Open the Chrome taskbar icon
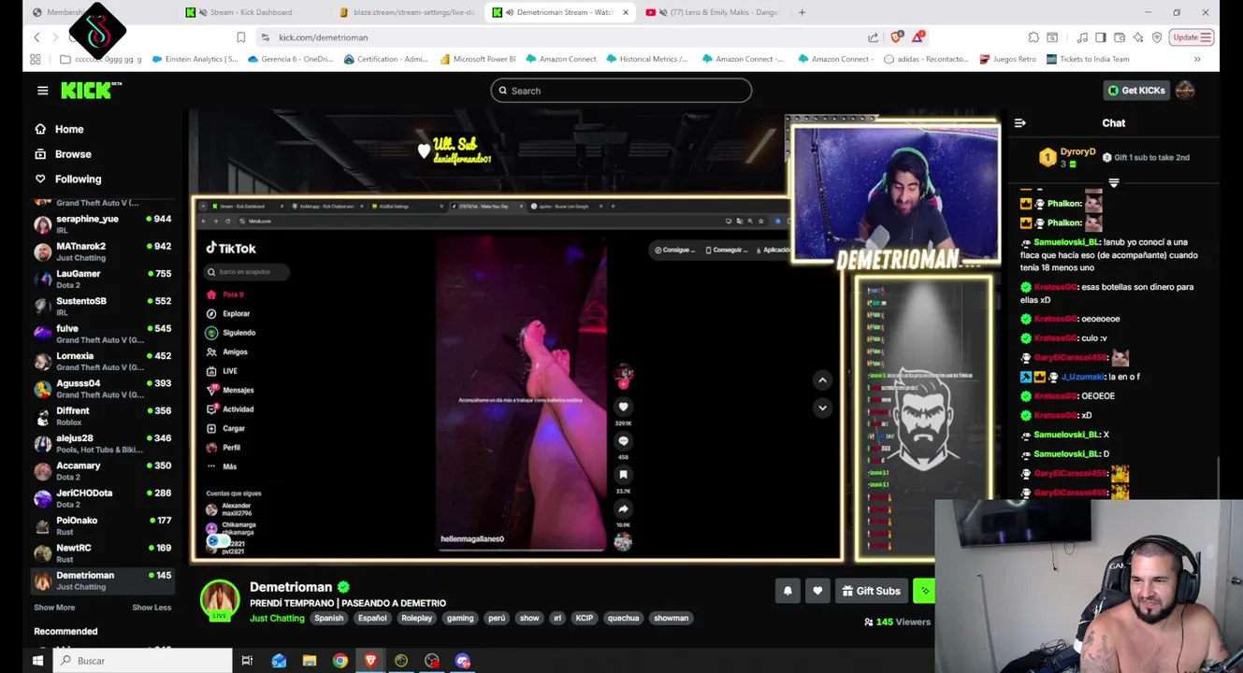Image resolution: width=1243 pixels, height=673 pixels. pyautogui.click(x=340, y=661)
